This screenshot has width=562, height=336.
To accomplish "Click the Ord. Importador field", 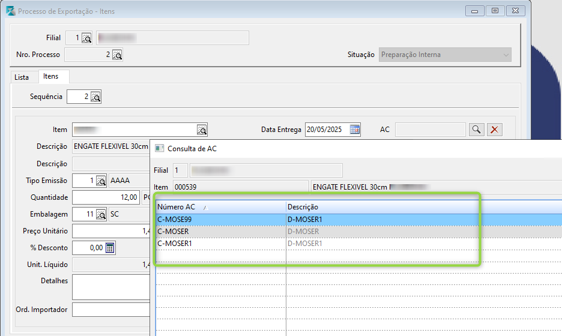I will (x=111, y=310).
